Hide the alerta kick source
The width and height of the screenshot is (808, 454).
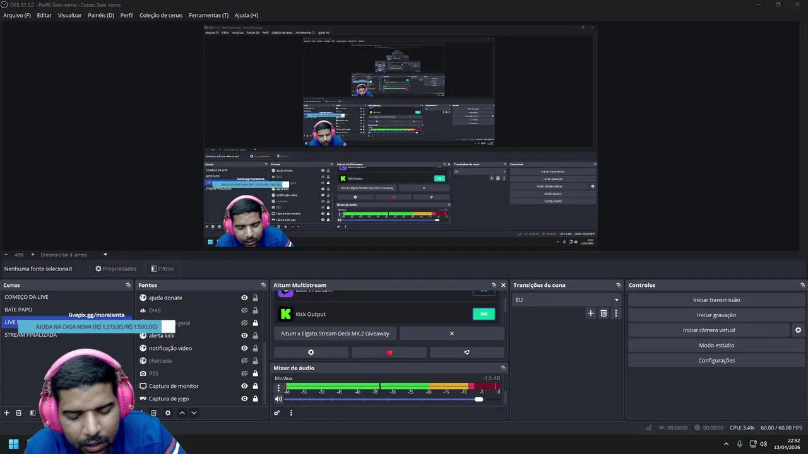(x=244, y=335)
